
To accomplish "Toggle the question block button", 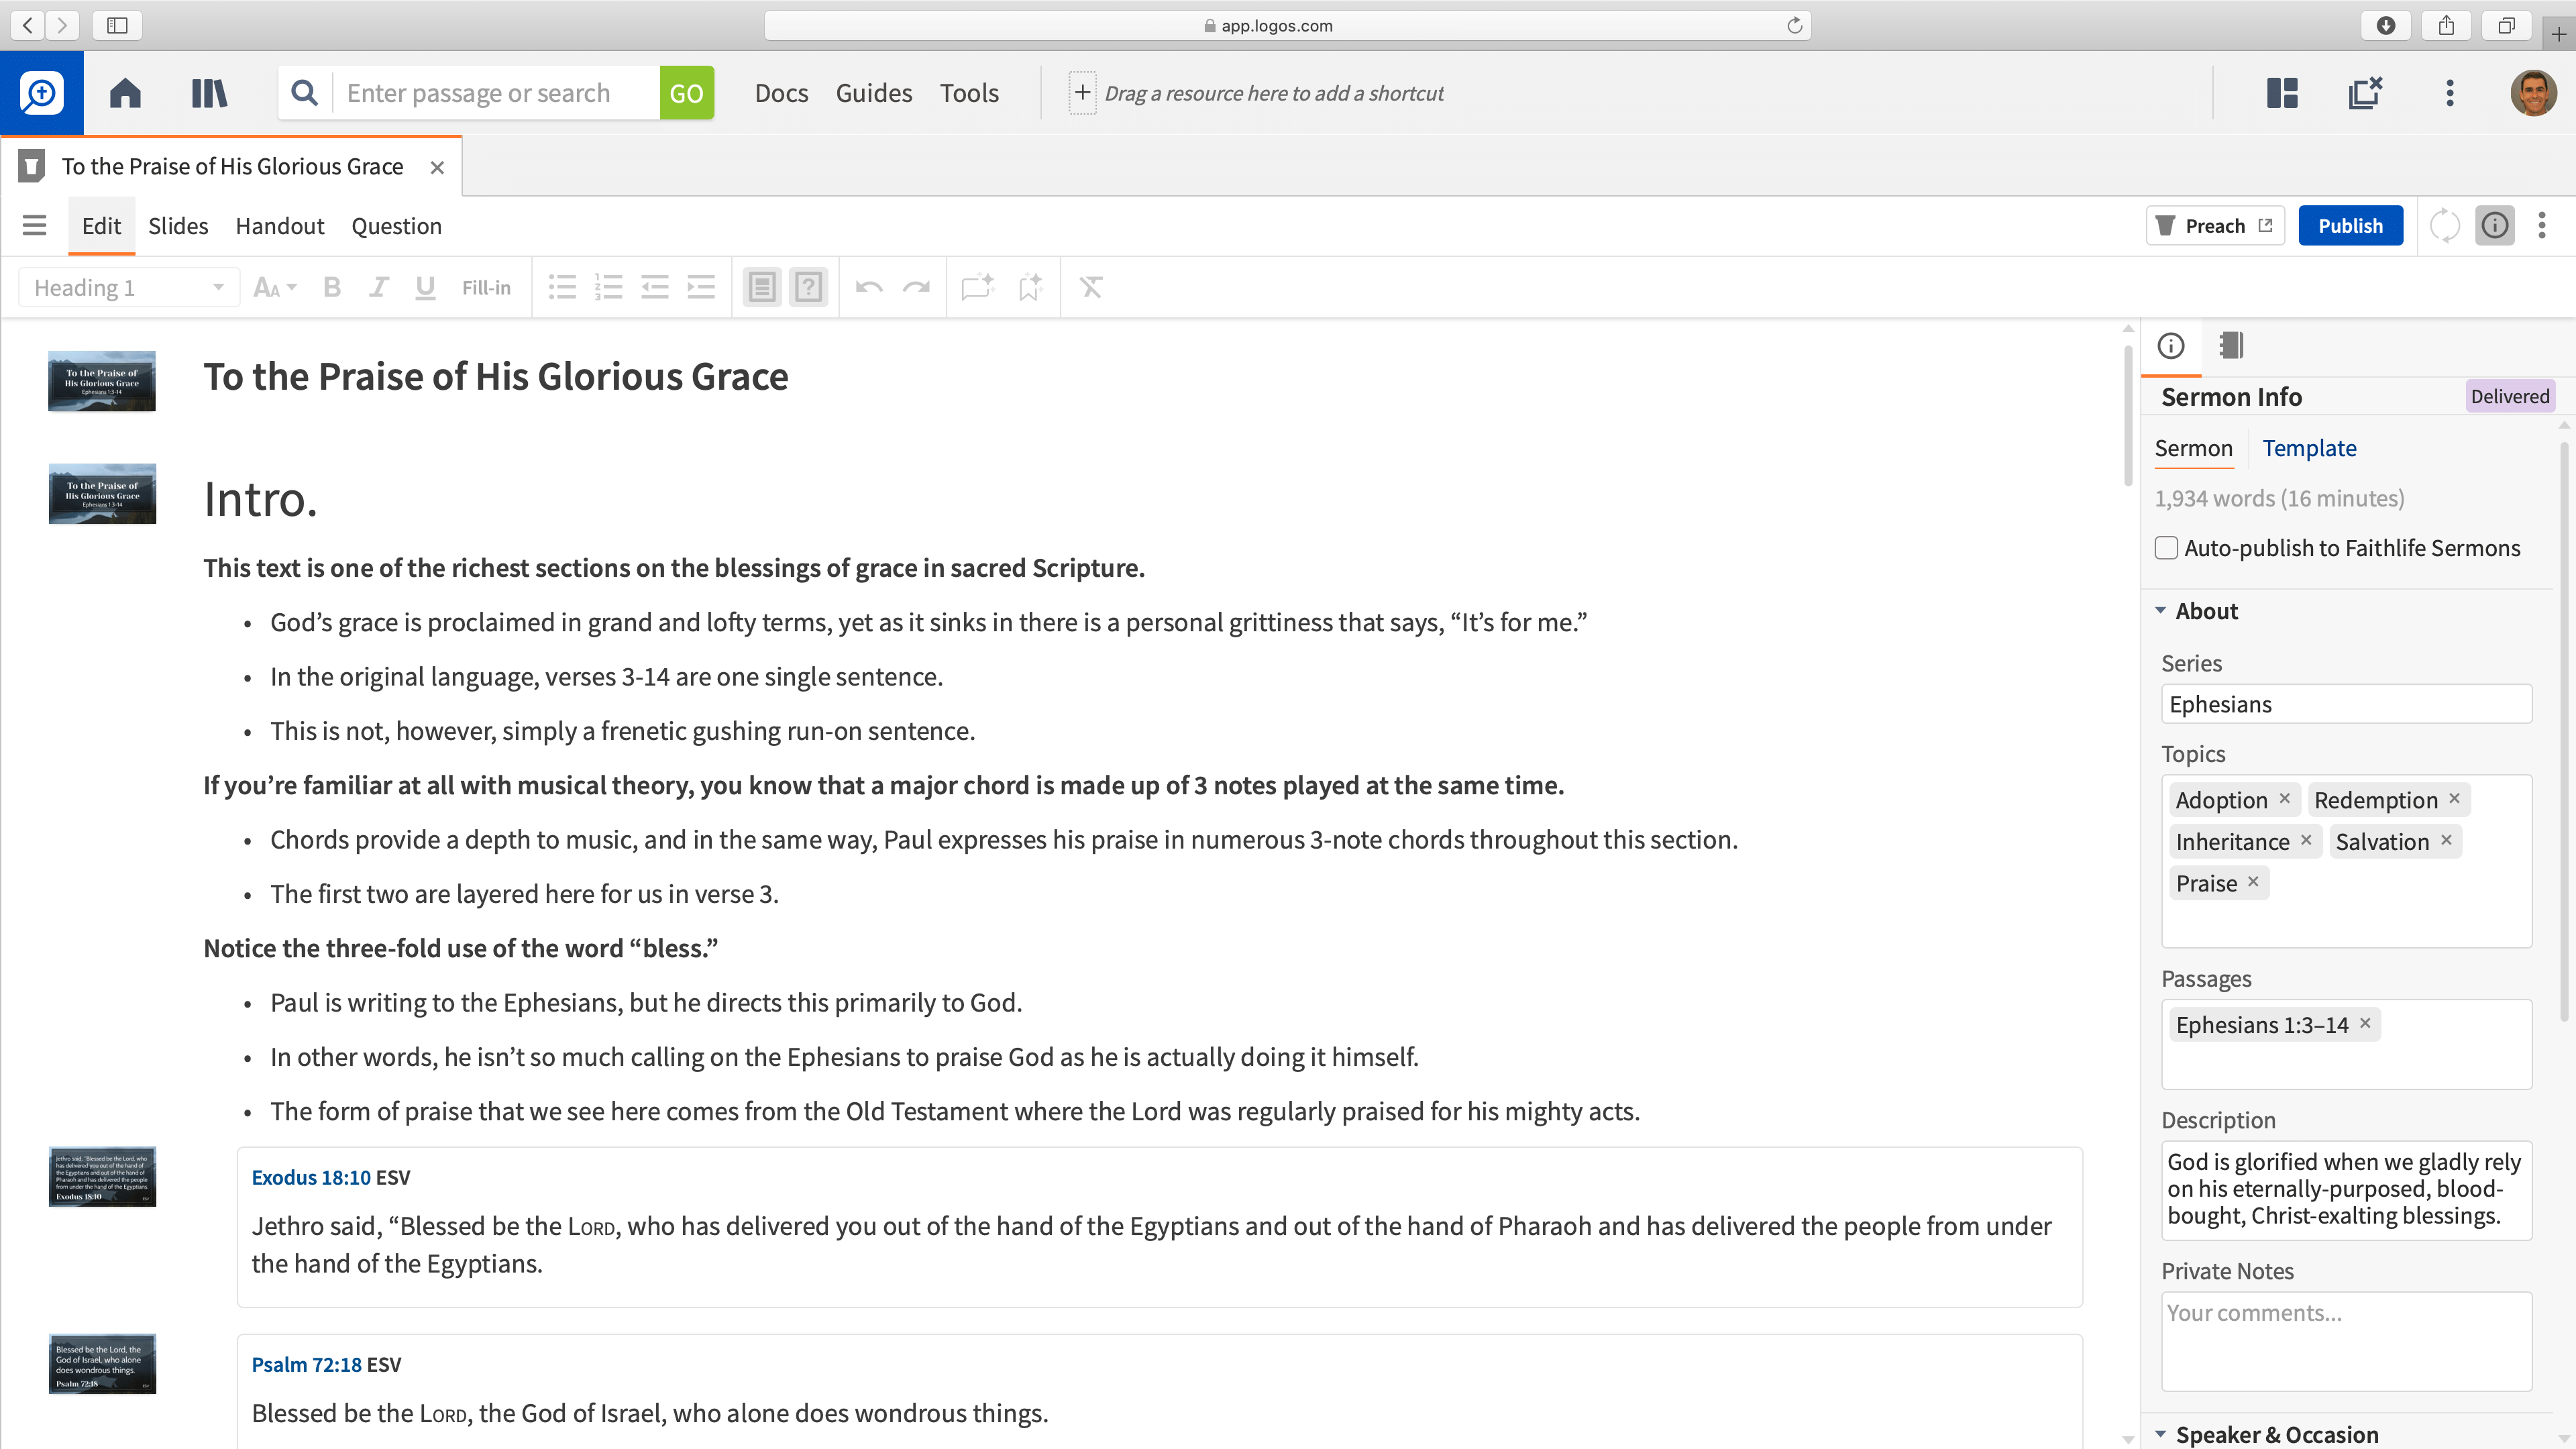I will [x=808, y=288].
